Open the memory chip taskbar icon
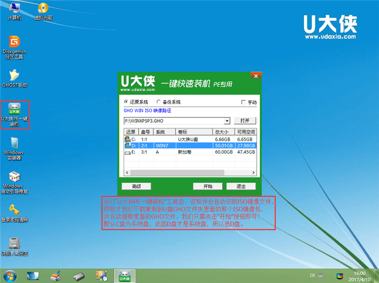The height and width of the screenshot is (283, 379). 79,276
